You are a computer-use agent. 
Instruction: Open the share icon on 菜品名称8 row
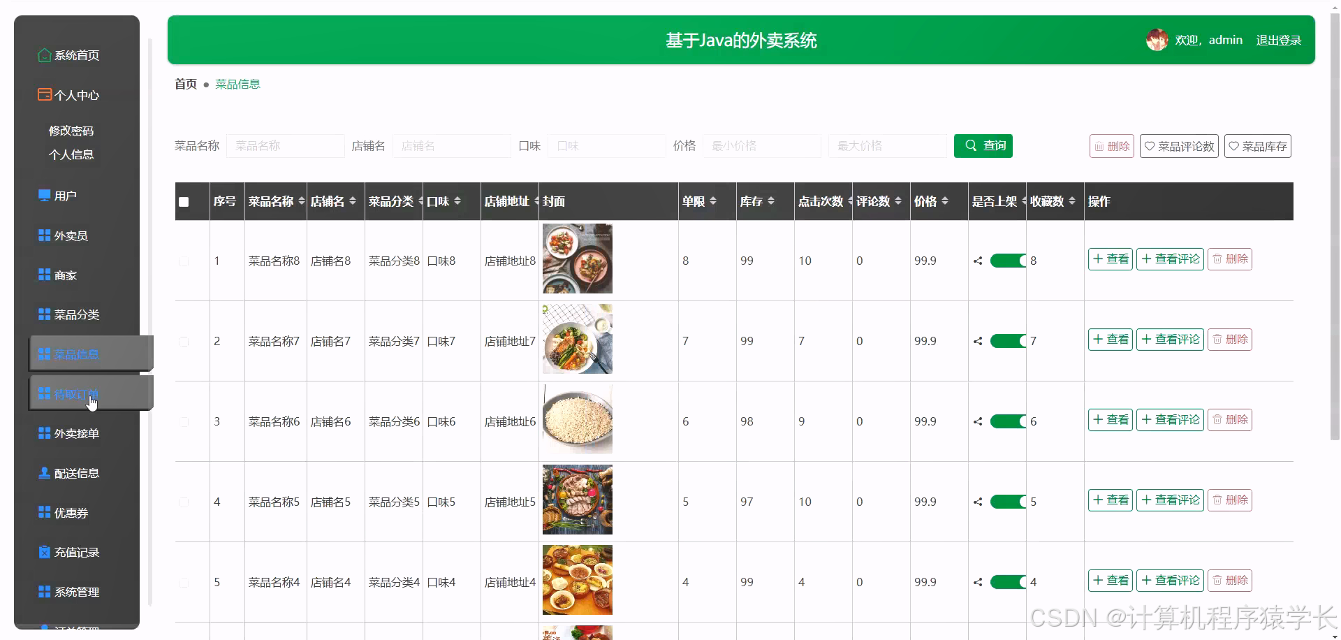point(978,261)
